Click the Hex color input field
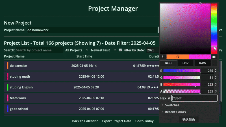This screenshot has width=226, height=127. [194, 98]
